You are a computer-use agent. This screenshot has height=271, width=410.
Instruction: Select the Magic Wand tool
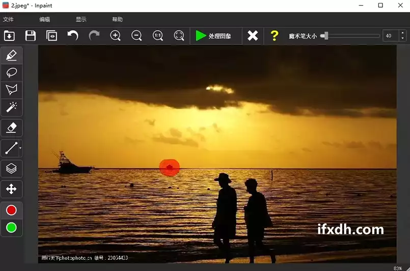[x=11, y=107]
